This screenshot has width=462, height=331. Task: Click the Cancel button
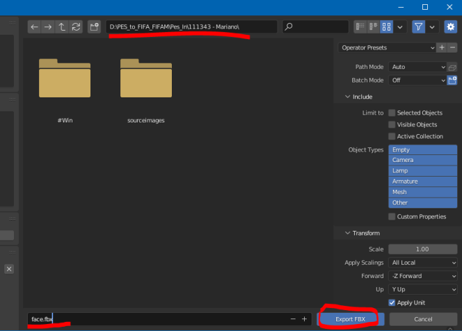click(424, 319)
